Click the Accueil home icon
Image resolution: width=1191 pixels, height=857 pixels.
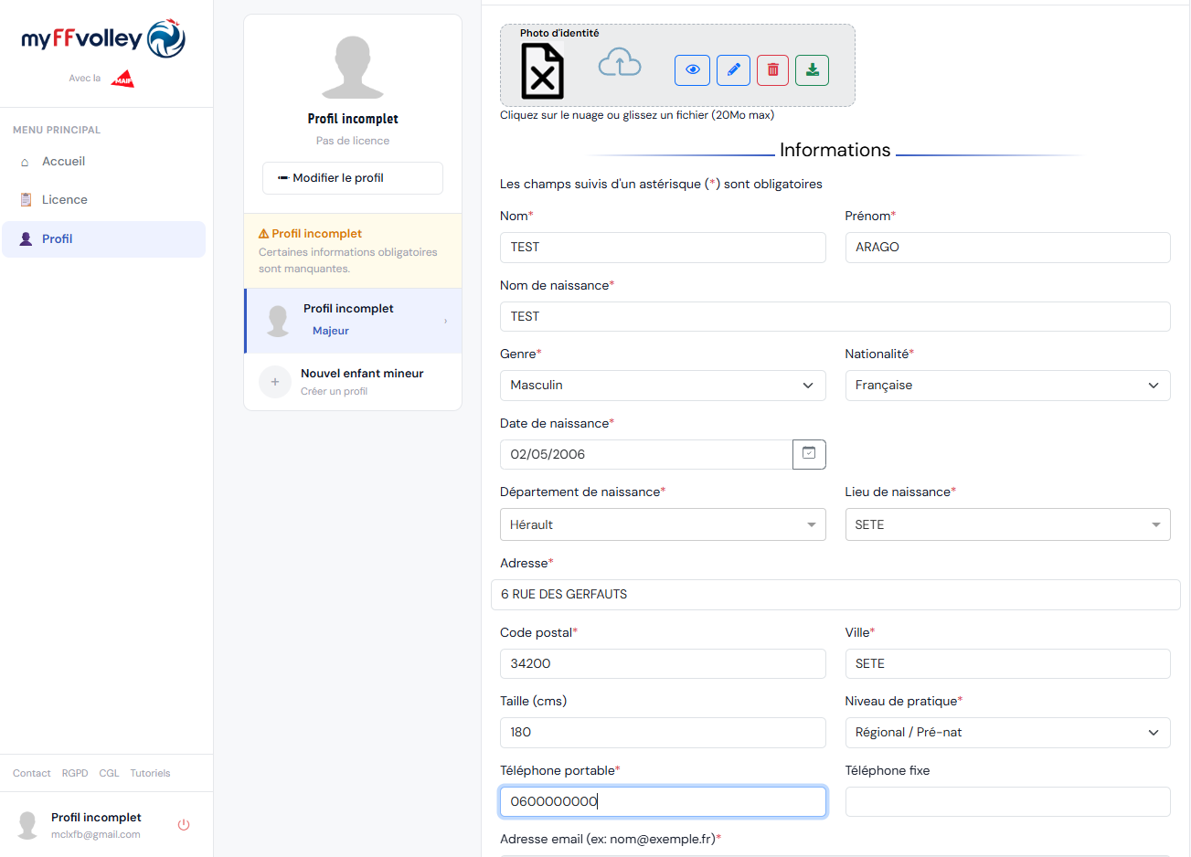point(25,162)
